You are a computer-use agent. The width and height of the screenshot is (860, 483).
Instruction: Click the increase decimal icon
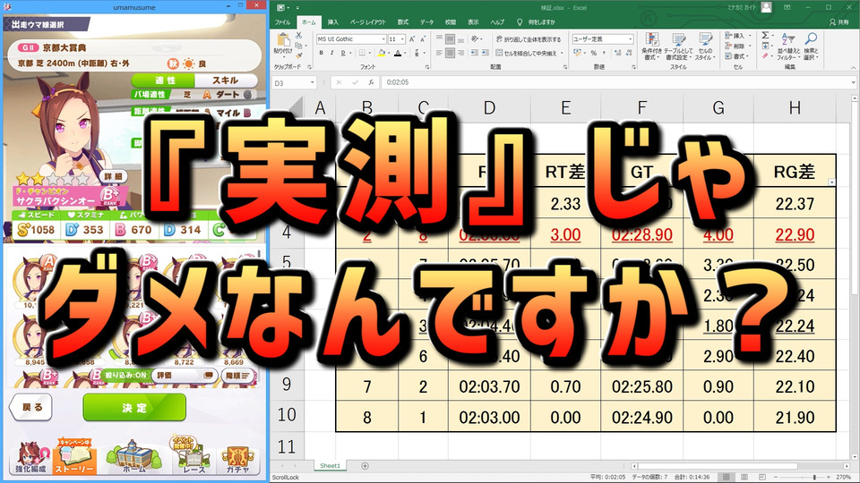click(x=618, y=53)
